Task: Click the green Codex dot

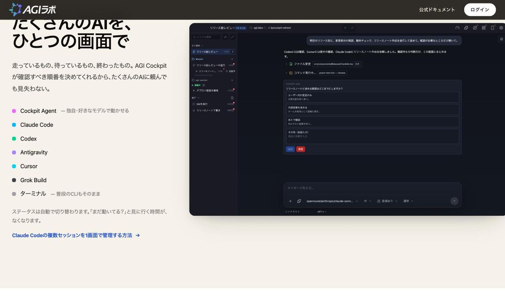Action: click(14, 139)
